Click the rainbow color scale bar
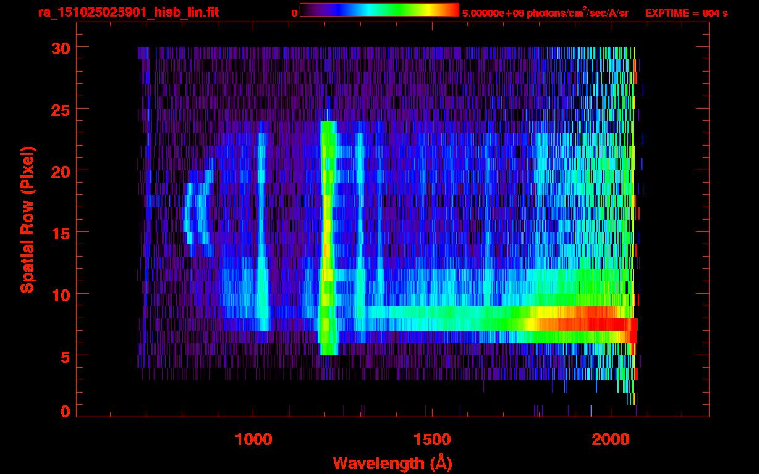759x474 pixels. pos(380,10)
